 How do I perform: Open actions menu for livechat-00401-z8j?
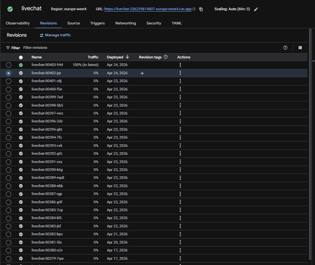pos(180,81)
